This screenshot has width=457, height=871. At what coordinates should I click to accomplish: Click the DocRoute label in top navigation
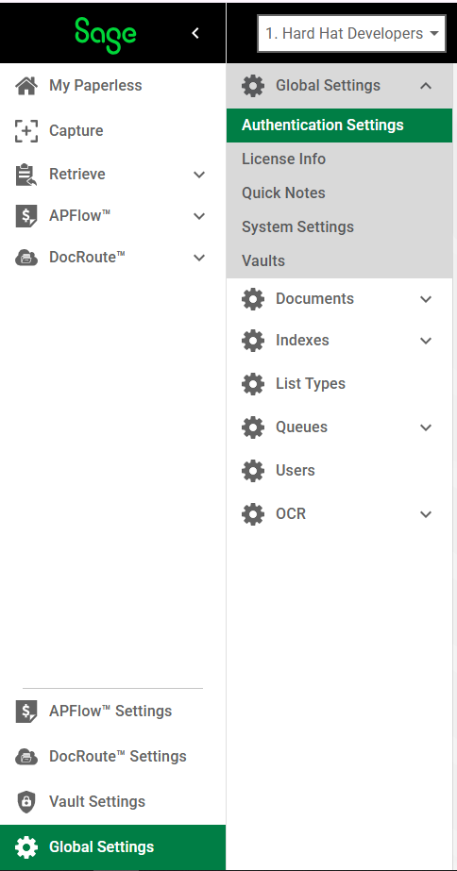(x=87, y=258)
